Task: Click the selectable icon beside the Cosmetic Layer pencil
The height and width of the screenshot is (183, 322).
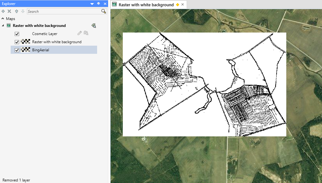Action: 86,33
